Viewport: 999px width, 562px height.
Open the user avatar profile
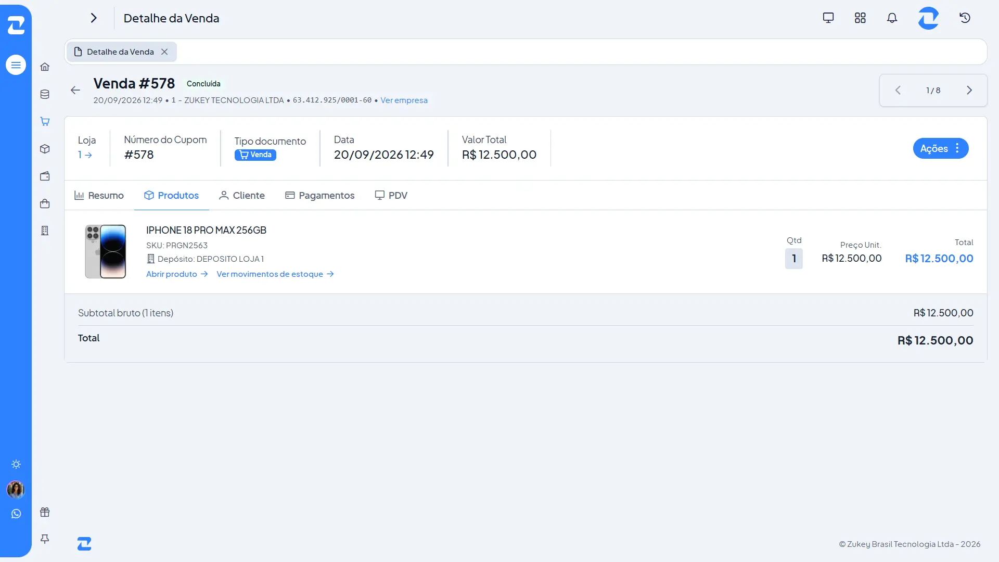point(16,489)
